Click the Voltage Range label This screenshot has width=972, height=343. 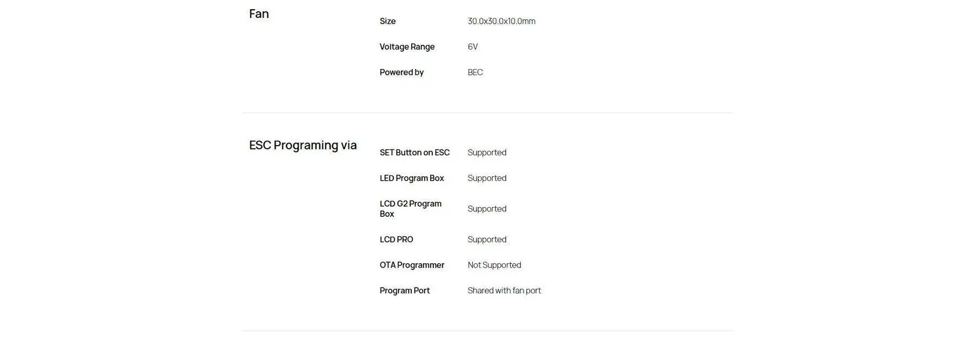[x=407, y=47]
